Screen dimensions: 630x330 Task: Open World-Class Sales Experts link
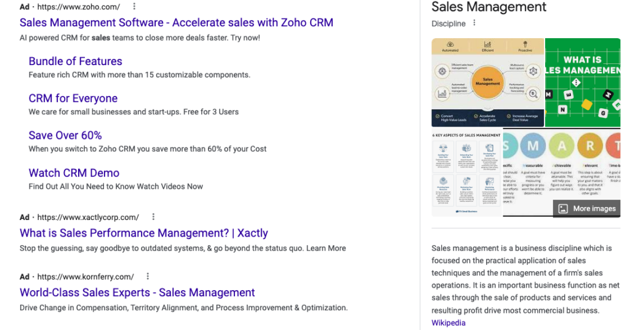point(137,293)
